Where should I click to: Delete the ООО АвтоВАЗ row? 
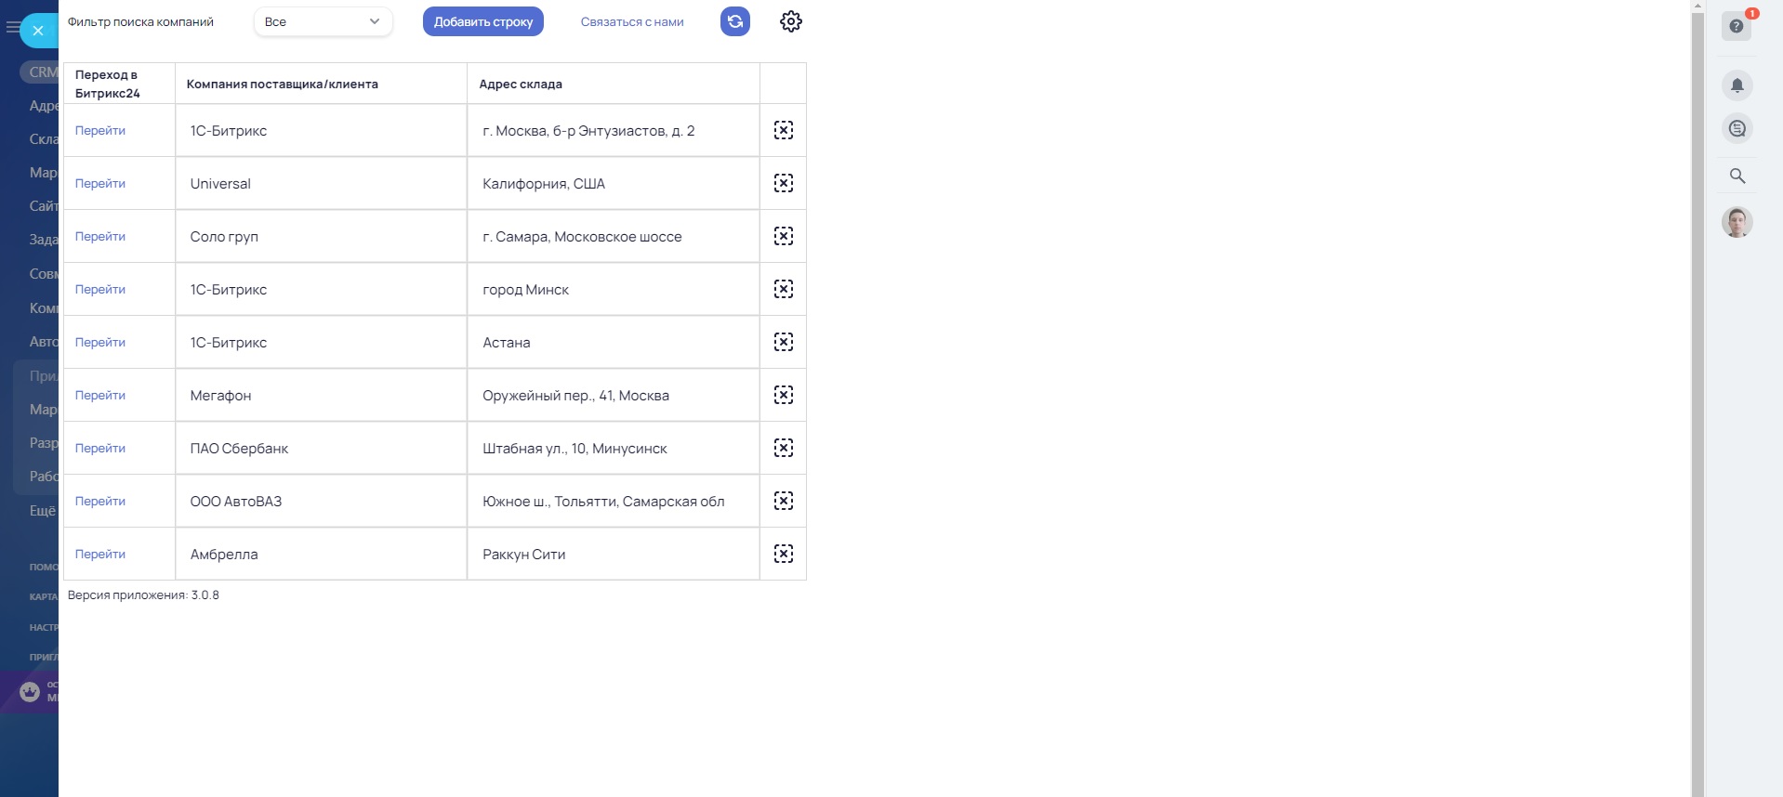[784, 501]
